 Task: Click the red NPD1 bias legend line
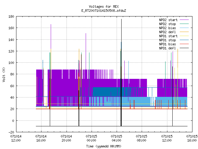184,44
